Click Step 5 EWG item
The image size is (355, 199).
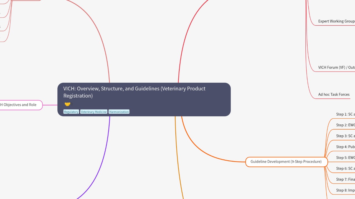pyautogui.click(x=345, y=158)
